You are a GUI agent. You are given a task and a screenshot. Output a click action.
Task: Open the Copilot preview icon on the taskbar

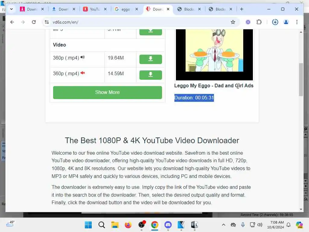299,225
